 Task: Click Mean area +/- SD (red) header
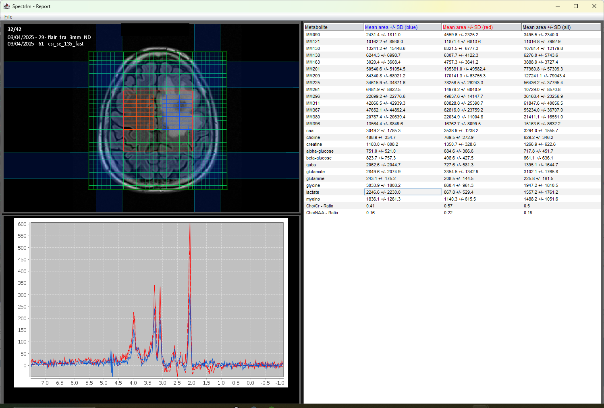481,27
